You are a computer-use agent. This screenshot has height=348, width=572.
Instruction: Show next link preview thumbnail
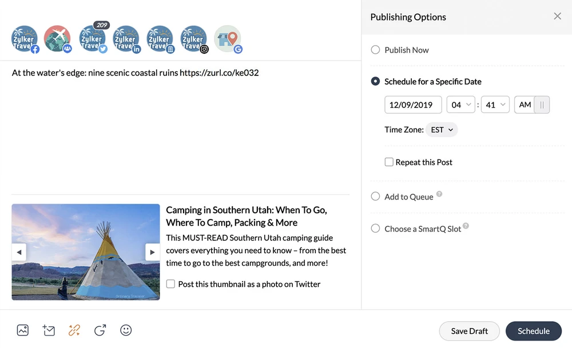pos(152,252)
